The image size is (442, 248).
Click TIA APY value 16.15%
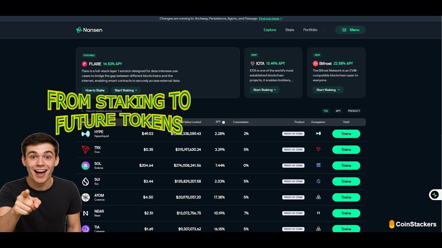(x=219, y=229)
